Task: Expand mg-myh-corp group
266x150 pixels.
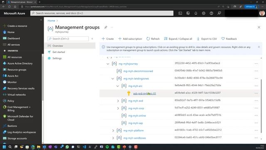Action: tap(118, 108)
